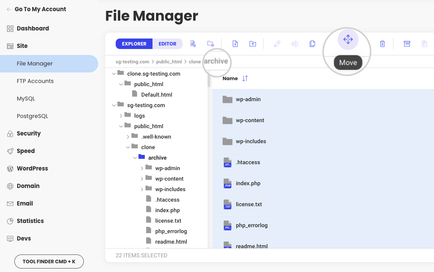
Task: Click the Archive box toolbar icon
Action: point(407,44)
